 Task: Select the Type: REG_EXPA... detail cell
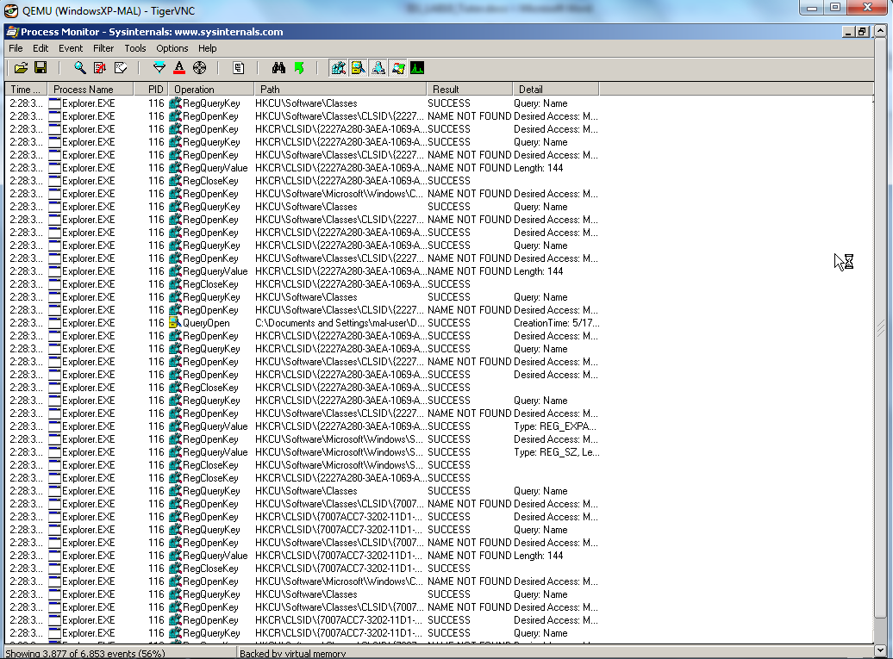555,426
